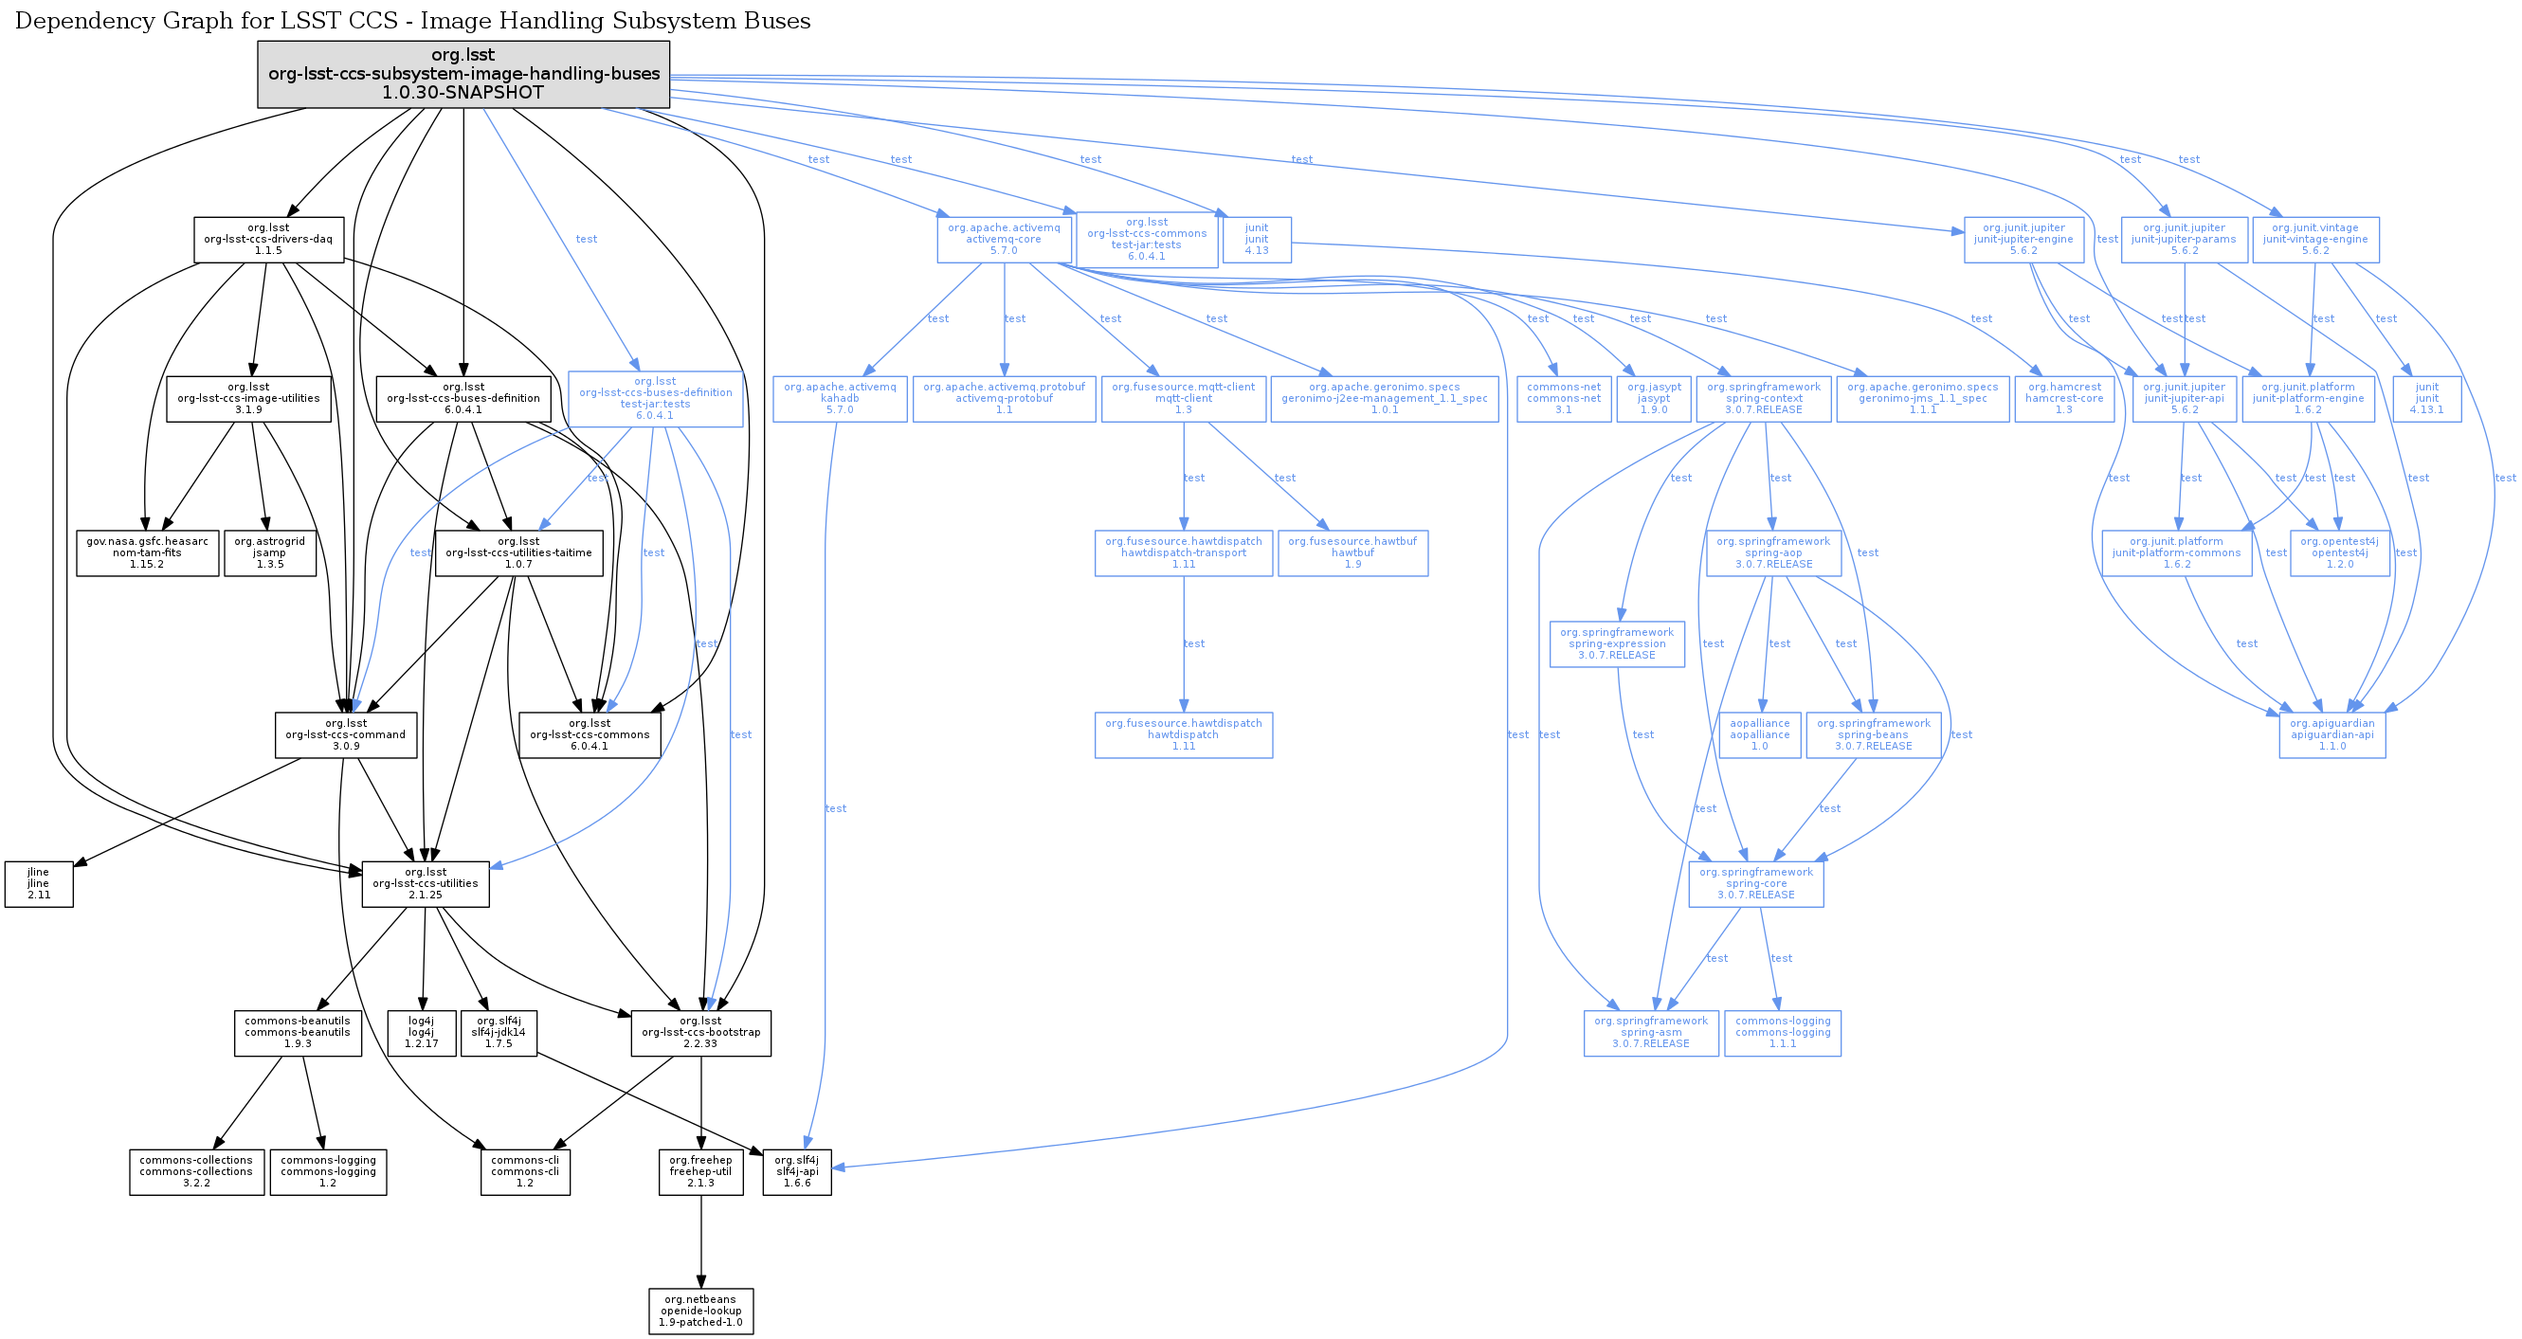Select the commons-beanutils 1.9.3 node
The image size is (2522, 1339).
coord(297,1033)
